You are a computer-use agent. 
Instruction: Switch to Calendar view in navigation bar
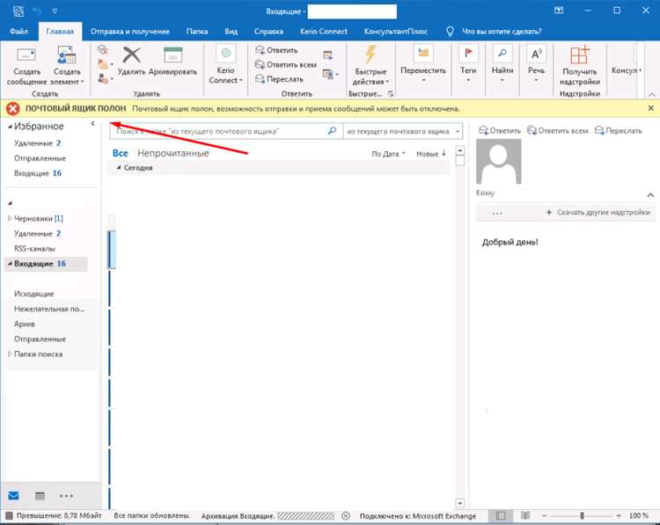(40, 496)
